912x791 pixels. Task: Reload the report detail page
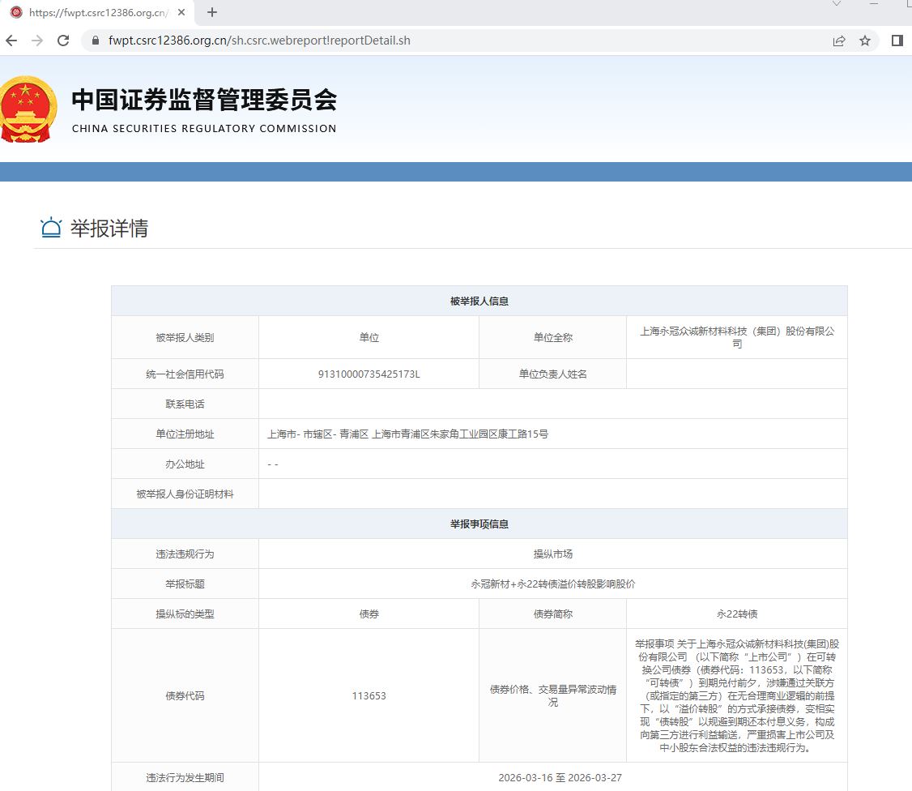(62, 41)
